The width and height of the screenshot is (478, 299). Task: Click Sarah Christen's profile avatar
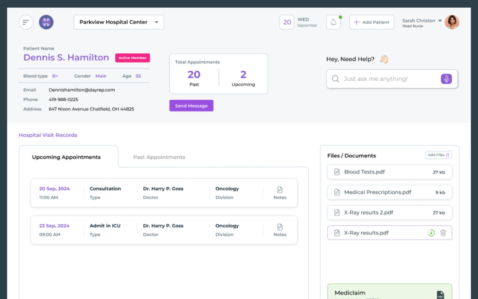(452, 22)
